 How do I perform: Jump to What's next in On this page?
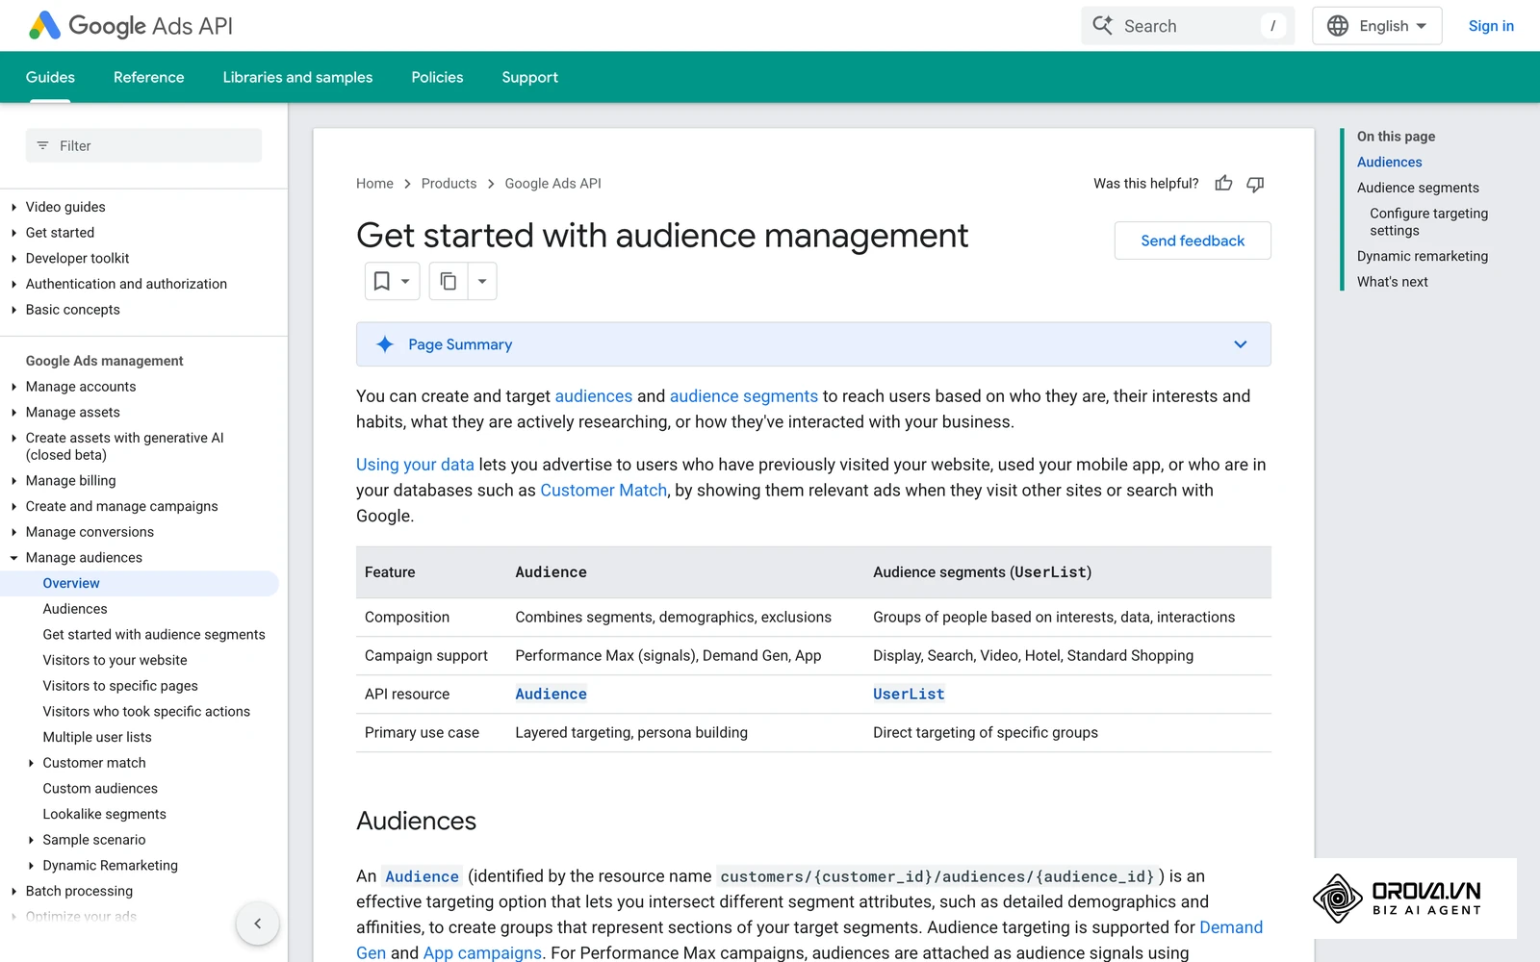1392,282
